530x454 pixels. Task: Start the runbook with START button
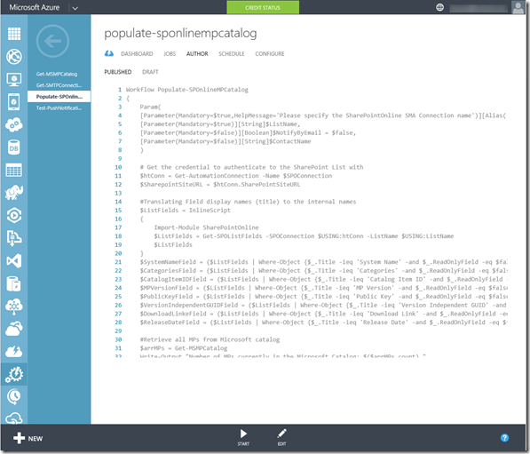[243, 437]
